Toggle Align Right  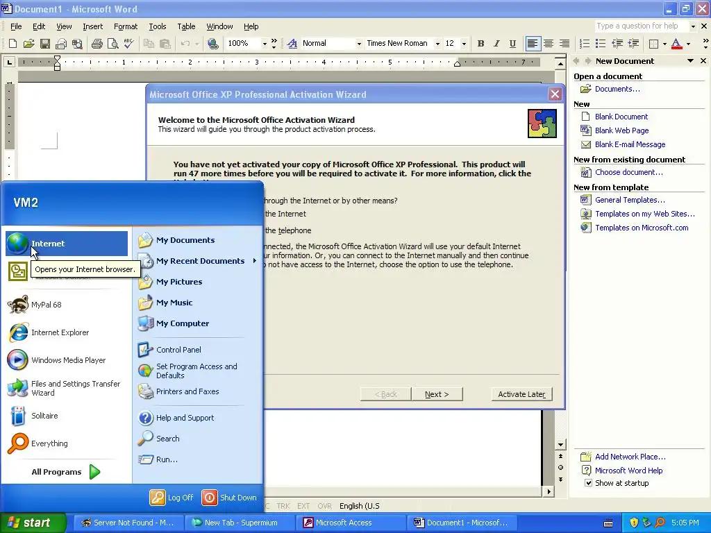tap(564, 44)
